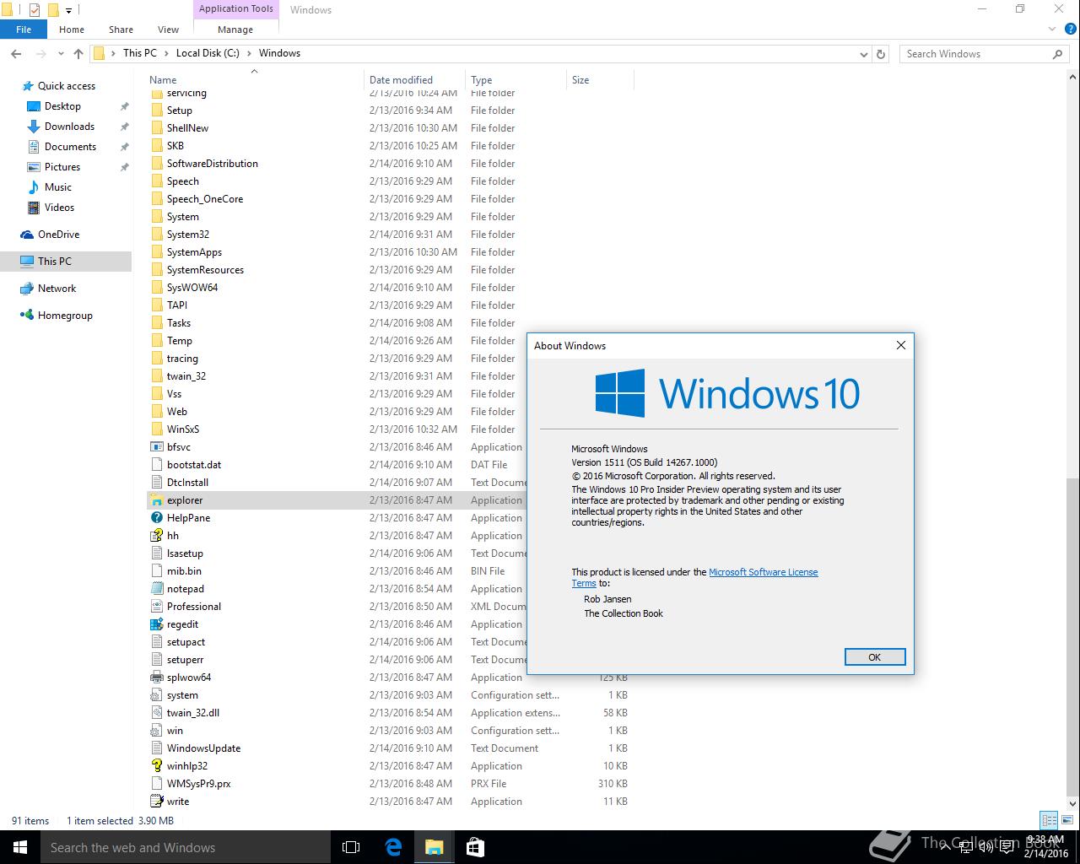Open the Help question mark icon
This screenshot has height=864, width=1080.
(x=1069, y=30)
